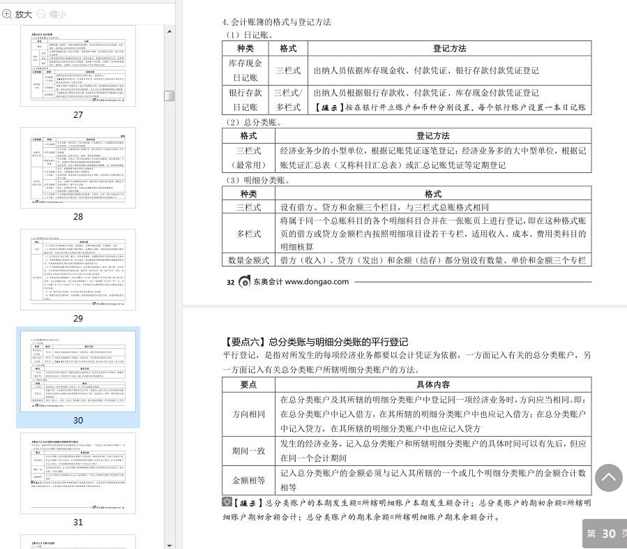This screenshot has width=627, height=549.
Task: Click the 放大 zoom-in icon
Action: [7, 15]
